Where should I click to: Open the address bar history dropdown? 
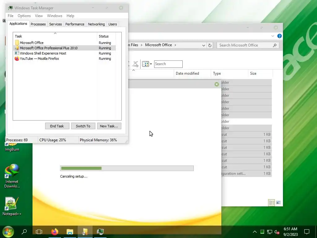(x=204, y=45)
